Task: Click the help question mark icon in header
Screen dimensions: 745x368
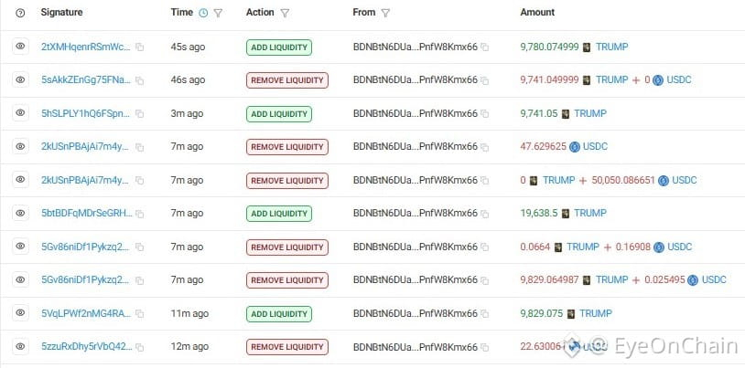Action: [x=20, y=14]
